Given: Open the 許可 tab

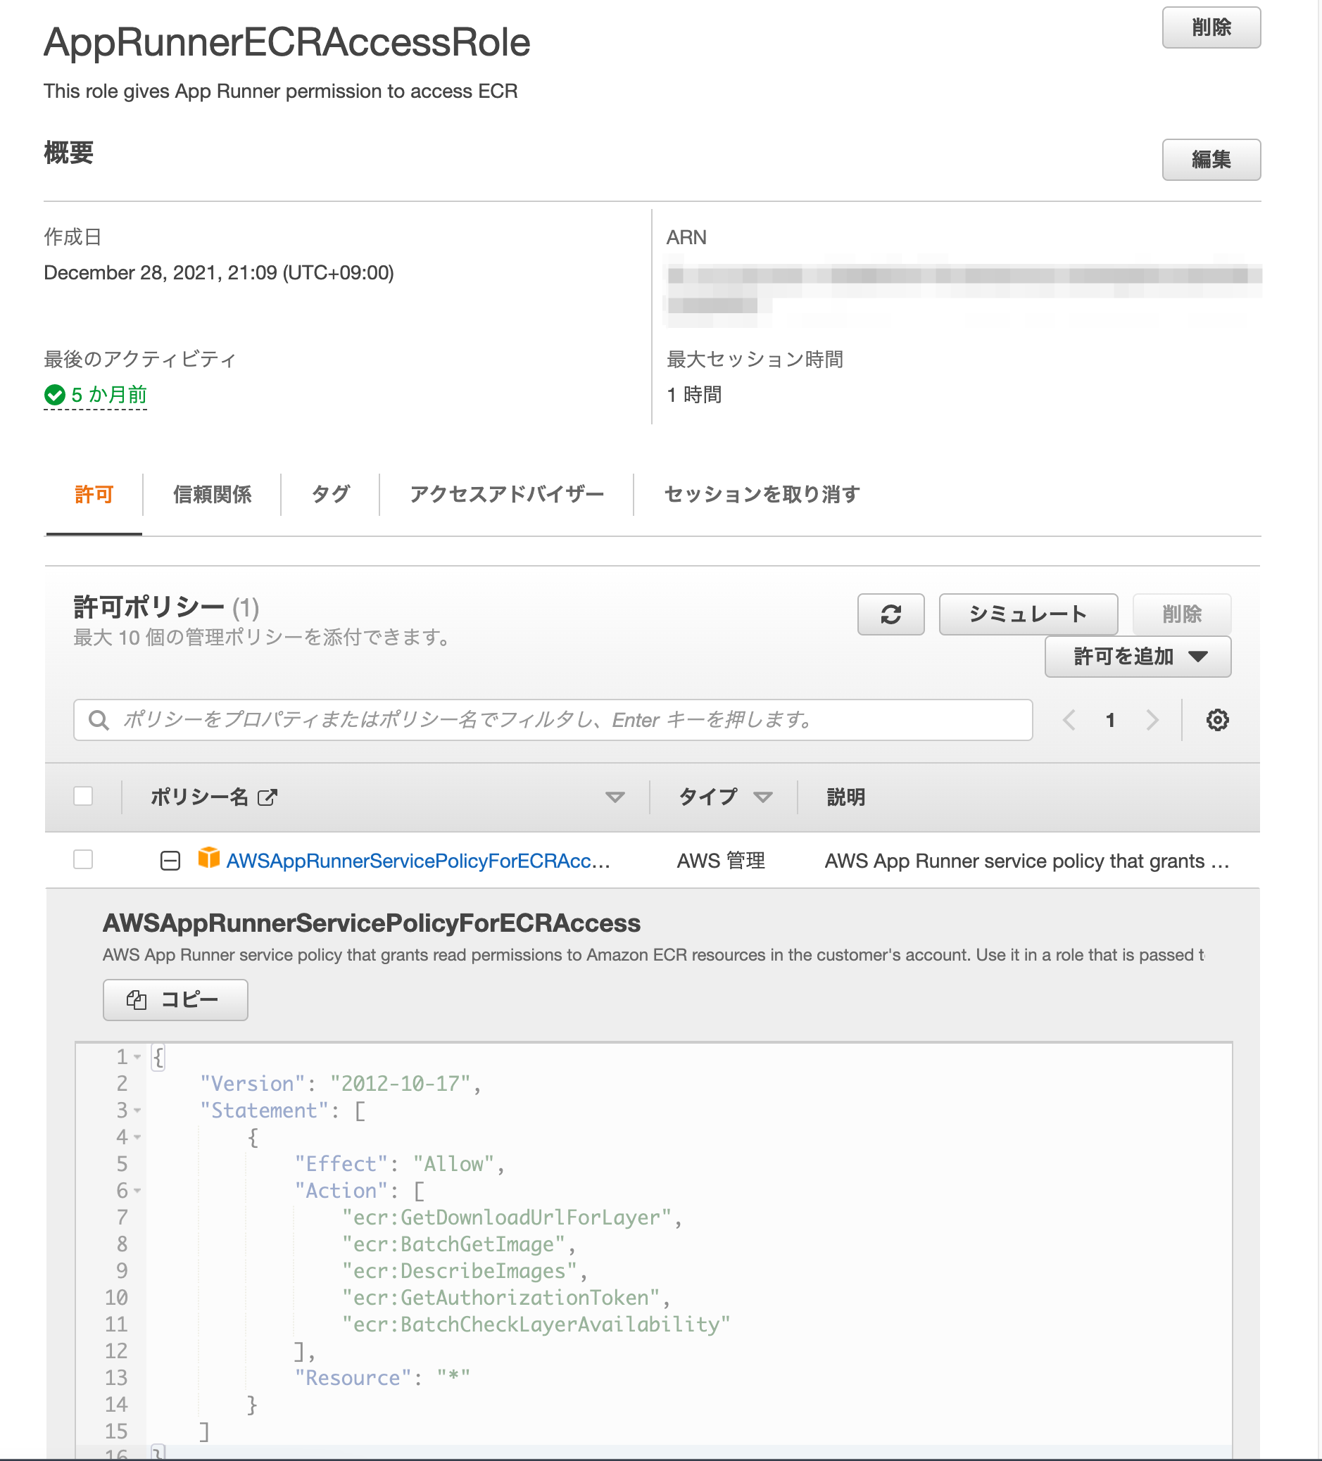Looking at the screenshot, I should click(94, 494).
